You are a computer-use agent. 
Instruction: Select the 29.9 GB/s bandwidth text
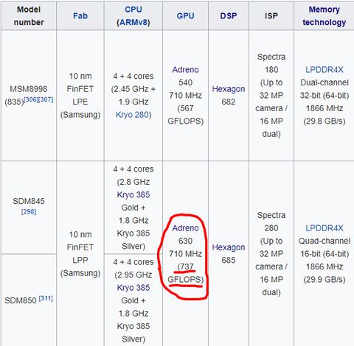324,280
